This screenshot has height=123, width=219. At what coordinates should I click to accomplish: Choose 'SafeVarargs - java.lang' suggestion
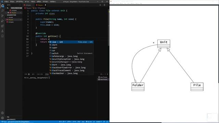[x=72, y=56]
